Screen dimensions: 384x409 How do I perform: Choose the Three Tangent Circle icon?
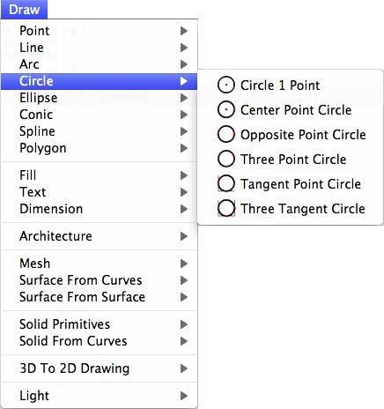(x=226, y=208)
